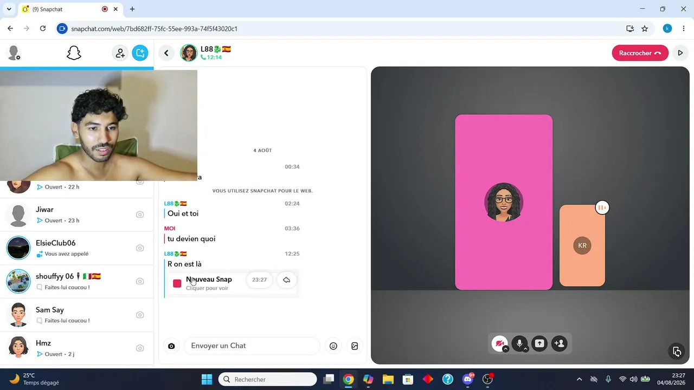This screenshot has height=390, width=694.
Task: Open the weather widget 25°C
Action: (x=34, y=379)
